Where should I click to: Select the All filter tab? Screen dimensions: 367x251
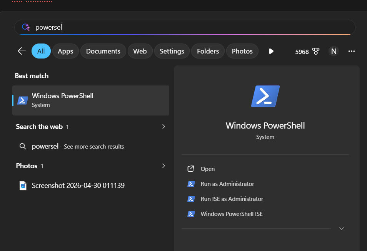tap(41, 51)
